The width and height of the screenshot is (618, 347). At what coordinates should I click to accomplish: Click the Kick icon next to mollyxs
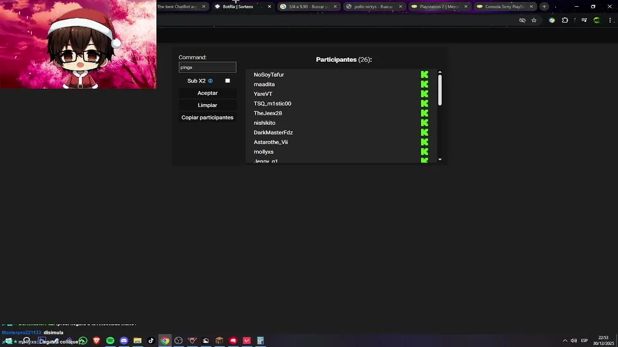point(424,152)
